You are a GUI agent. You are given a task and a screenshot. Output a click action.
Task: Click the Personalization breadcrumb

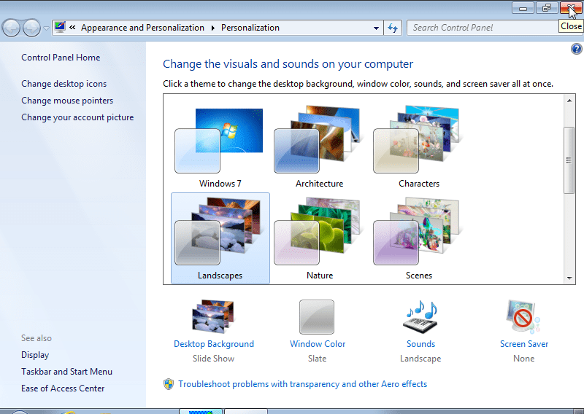click(250, 28)
